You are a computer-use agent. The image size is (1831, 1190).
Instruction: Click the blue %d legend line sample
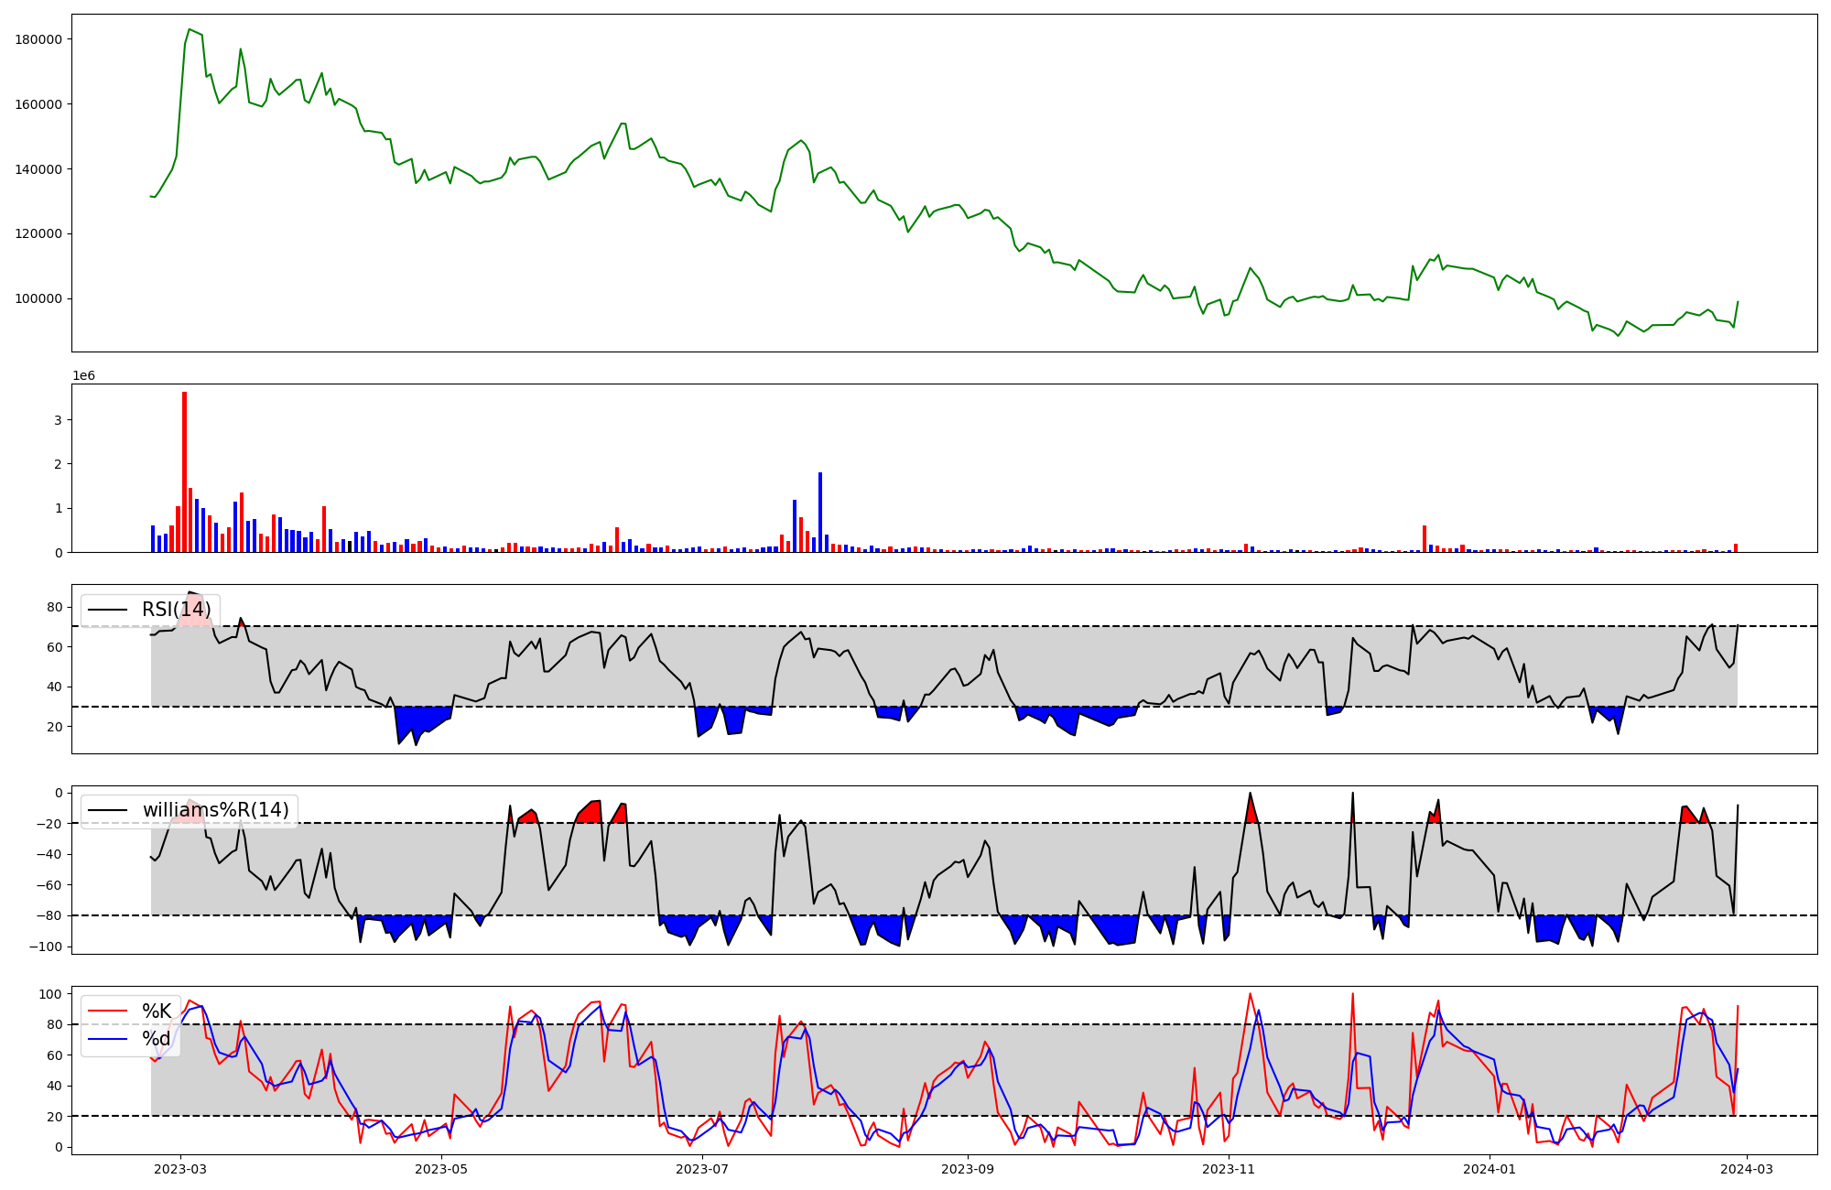click(x=106, y=1039)
